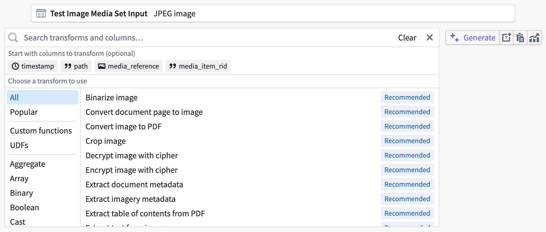The height and width of the screenshot is (232, 546).
Task: Click the clipboard paste icon
Action: 520,38
